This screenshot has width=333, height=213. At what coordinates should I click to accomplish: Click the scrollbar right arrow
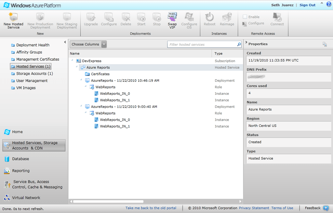point(240,201)
